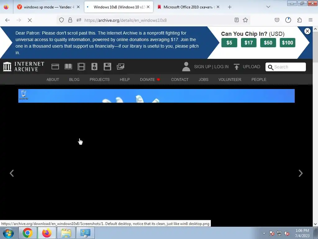This screenshot has width=318, height=239.
Task: Click the taskbar clock 1:06 PM
Action: tap(302, 233)
